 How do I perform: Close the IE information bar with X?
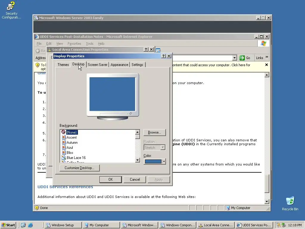point(267,65)
